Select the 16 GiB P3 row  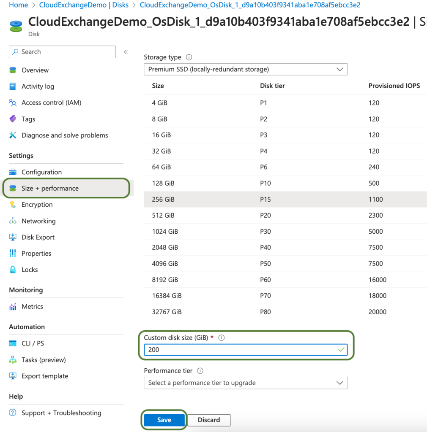[x=285, y=135]
